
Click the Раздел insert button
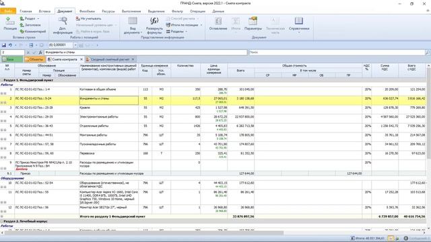point(30,18)
